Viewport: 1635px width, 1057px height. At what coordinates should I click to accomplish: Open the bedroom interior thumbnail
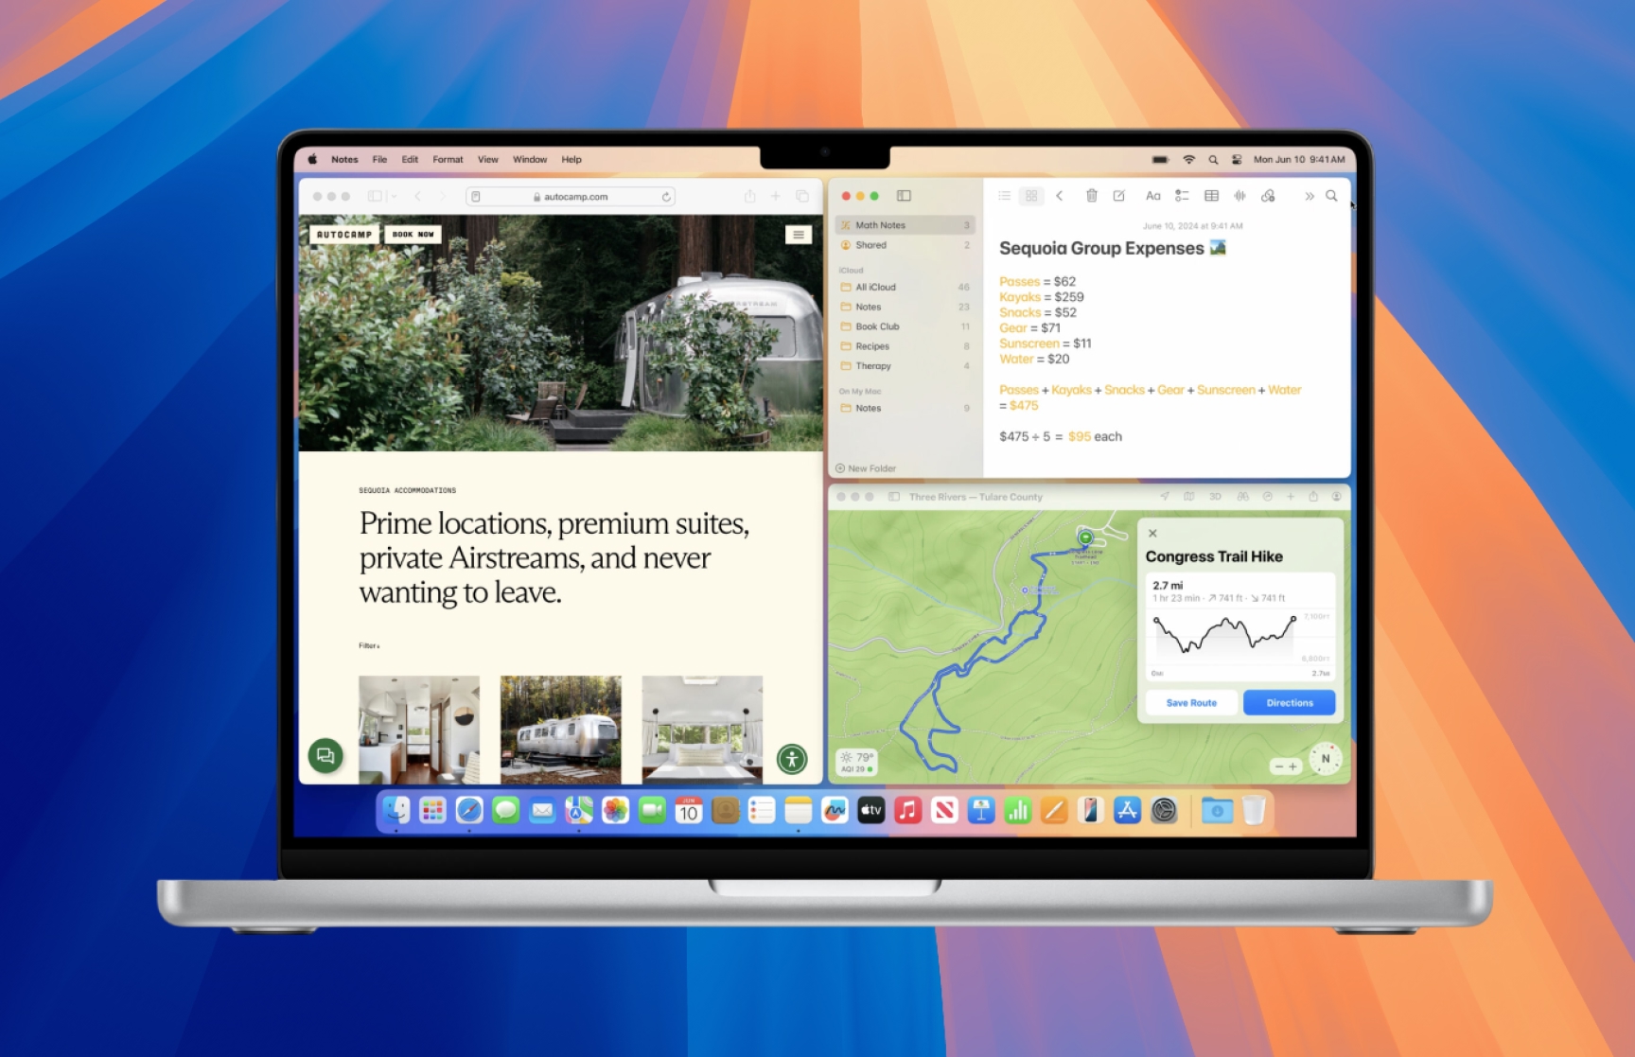tap(702, 730)
